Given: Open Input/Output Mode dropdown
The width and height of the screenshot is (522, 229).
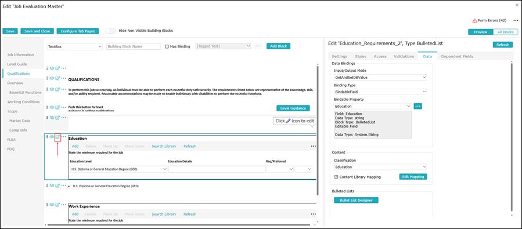Looking at the screenshot, I should [x=380, y=77].
